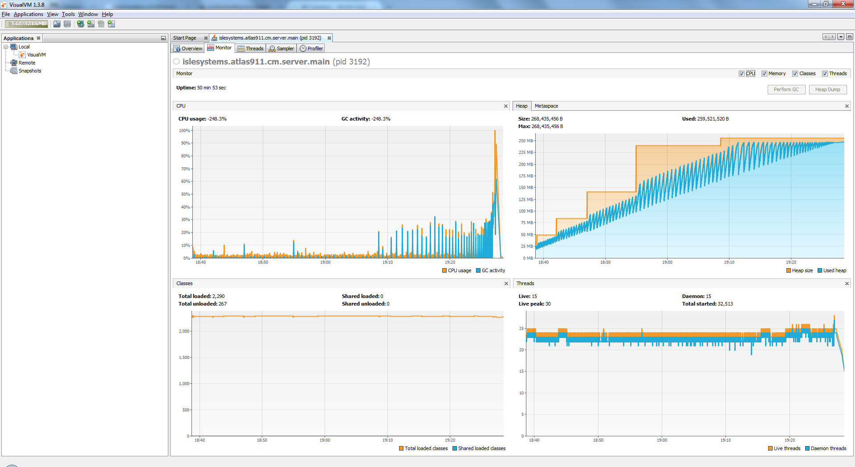The width and height of the screenshot is (855, 467).
Task: Click the Total loaded value '2,290'
Action: pyautogui.click(x=218, y=296)
